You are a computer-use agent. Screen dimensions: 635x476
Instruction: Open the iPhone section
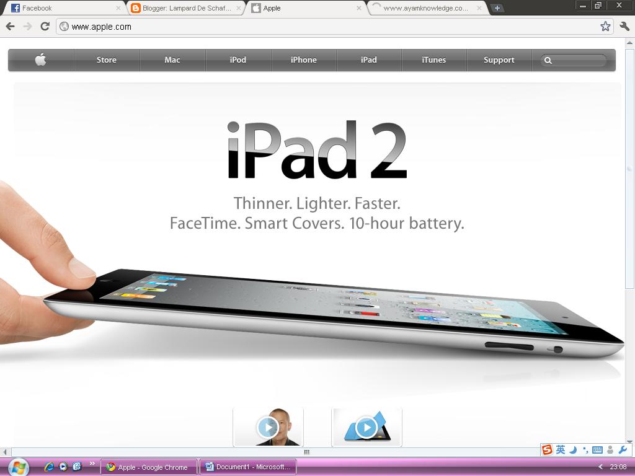(x=303, y=60)
